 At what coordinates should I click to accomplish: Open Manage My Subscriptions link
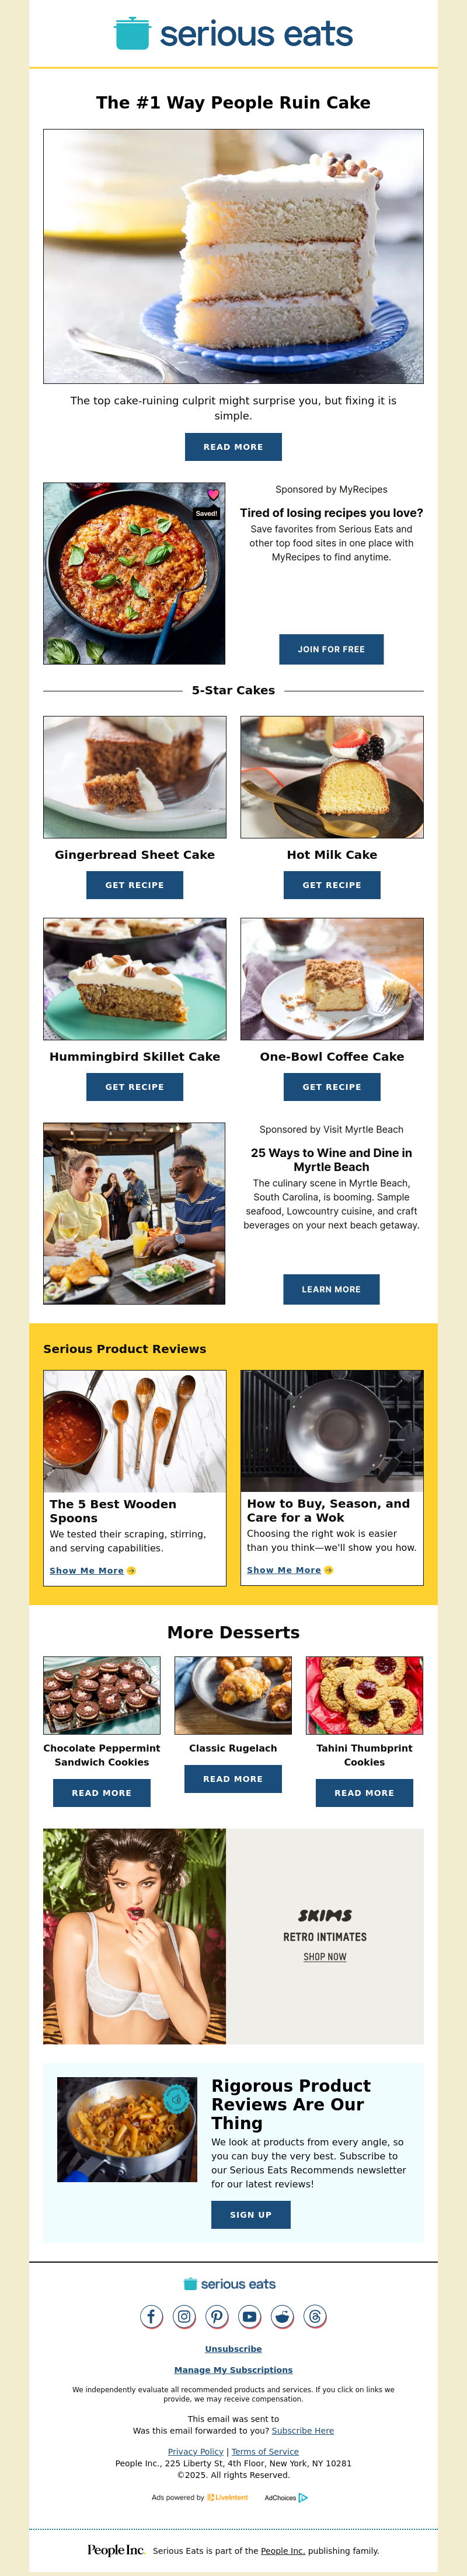tap(233, 2370)
